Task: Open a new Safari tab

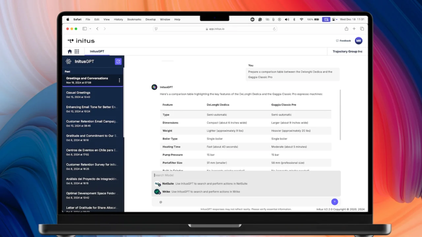Action: pyautogui.click(x=354, y=29)
